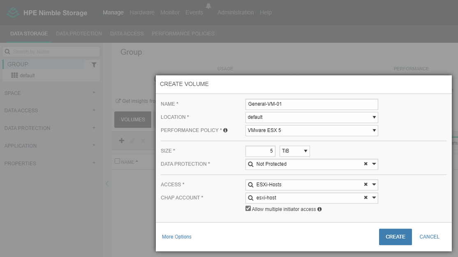Open the More Options link

click(177, 237)
